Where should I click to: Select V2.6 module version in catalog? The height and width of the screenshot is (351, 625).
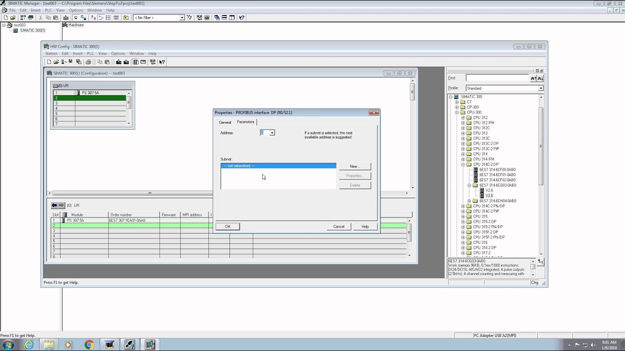[489, 195]
